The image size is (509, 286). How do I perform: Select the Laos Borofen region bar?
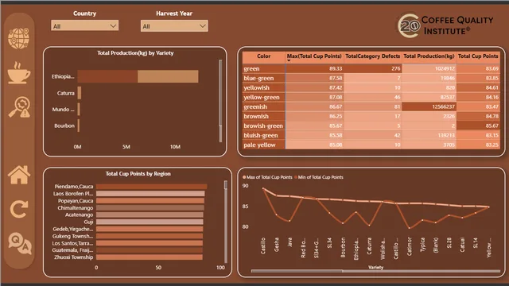(x=150, y=194)
